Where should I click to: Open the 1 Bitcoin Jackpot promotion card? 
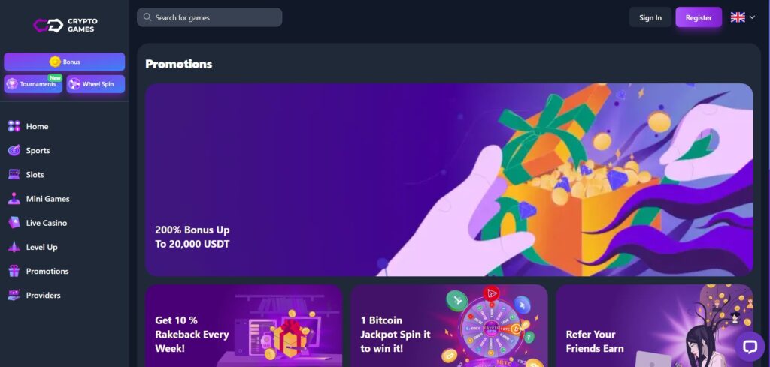point(449,326)
